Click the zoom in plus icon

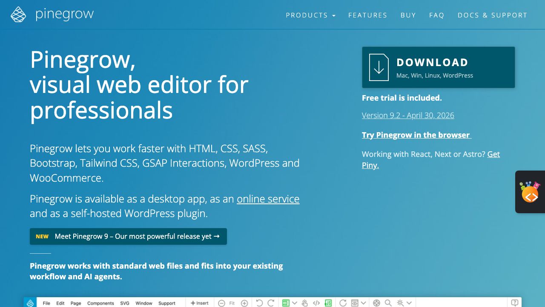pyautogui.click(x=244, y=303)
